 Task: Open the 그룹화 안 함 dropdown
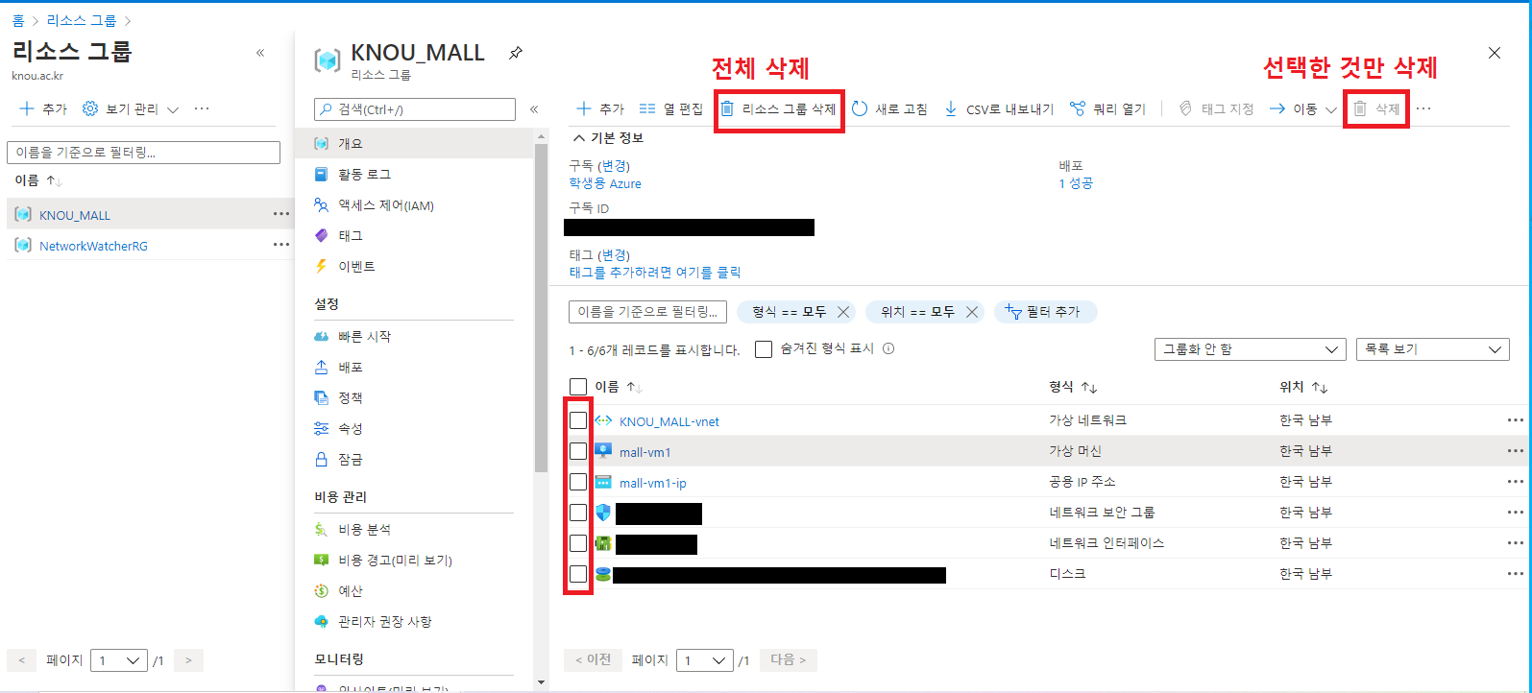pos(1250,349)
